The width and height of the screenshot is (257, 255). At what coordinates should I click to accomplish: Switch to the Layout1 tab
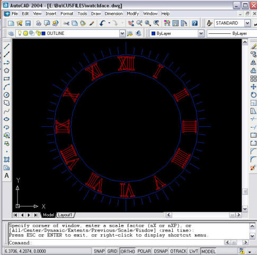coord(65,215)
